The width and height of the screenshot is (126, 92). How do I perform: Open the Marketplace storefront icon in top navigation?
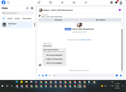(74, 3)
